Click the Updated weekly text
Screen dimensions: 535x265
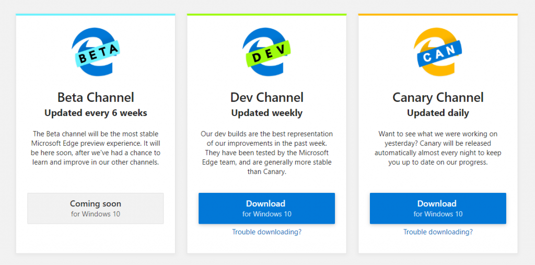(267, 113)
